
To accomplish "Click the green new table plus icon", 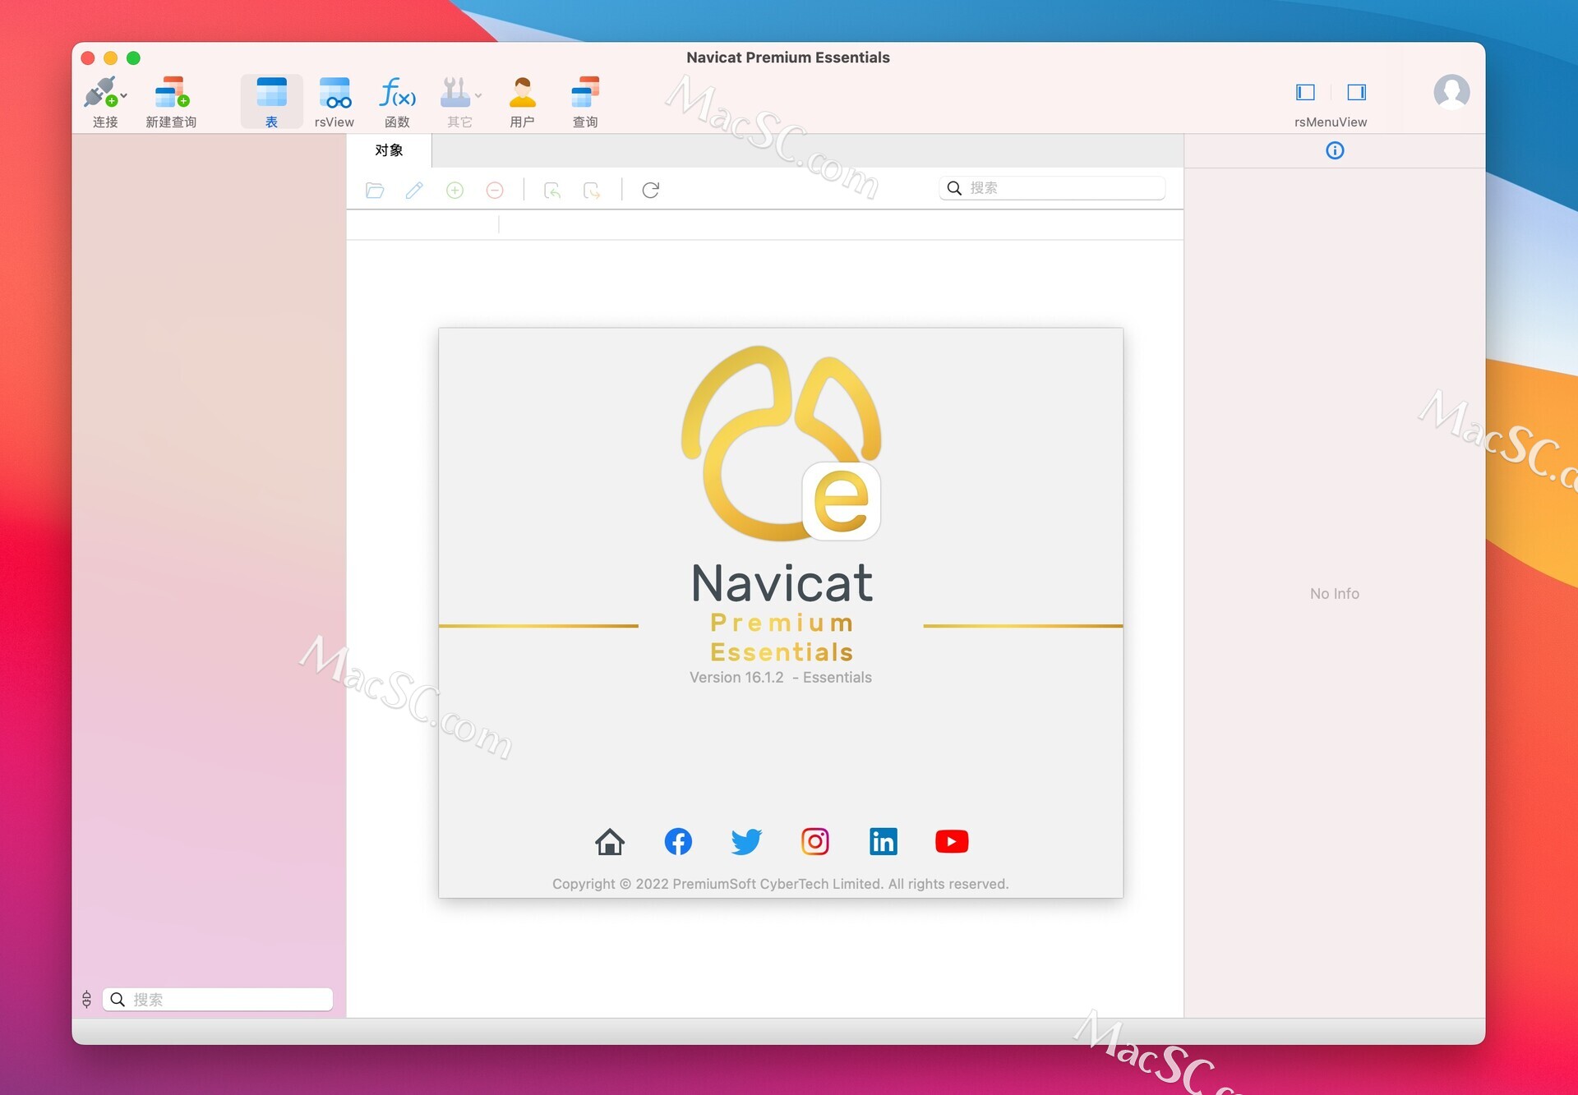I will [454, 190].
